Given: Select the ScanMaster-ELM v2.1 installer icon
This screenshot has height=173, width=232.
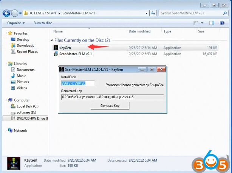Looking at the screenshot, I should point(56,54).
